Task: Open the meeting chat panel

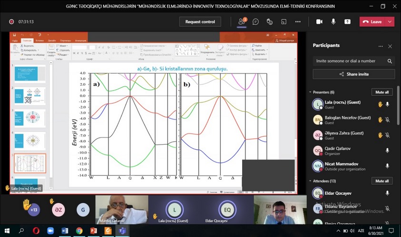Action: point(255,22)
